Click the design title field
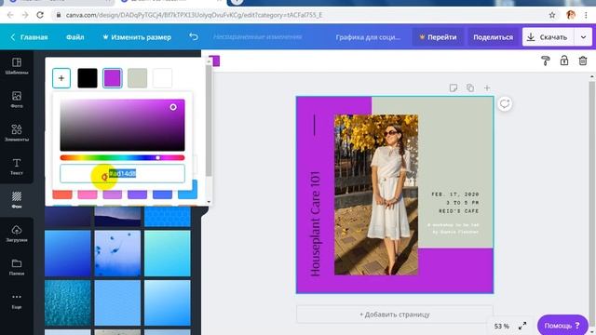Screen dimensions: 596x335 [x=368, y=37]
